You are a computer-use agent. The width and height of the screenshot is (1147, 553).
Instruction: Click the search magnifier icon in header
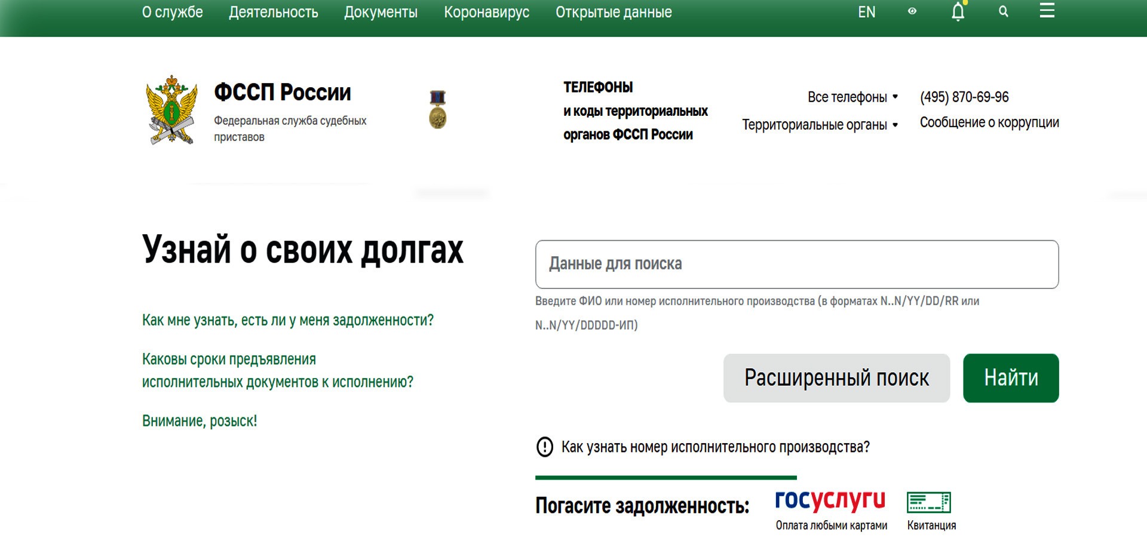point(1004,11)
